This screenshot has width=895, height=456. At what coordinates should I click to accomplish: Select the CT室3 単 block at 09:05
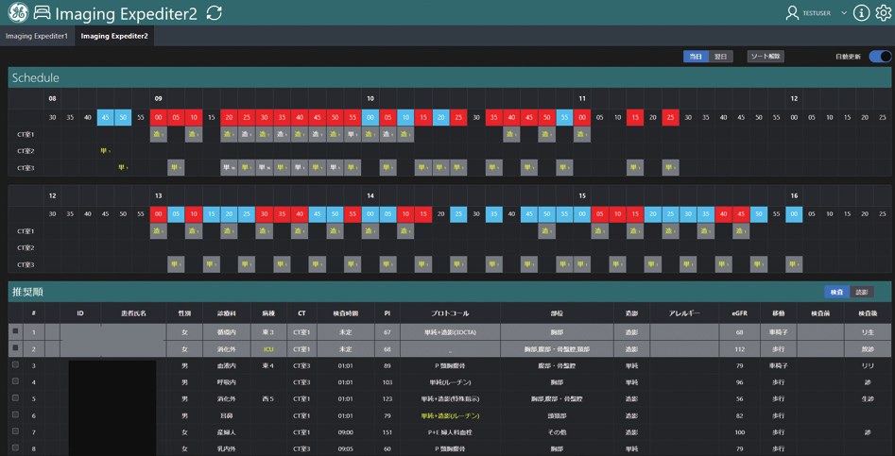click(x=176, y=168)
